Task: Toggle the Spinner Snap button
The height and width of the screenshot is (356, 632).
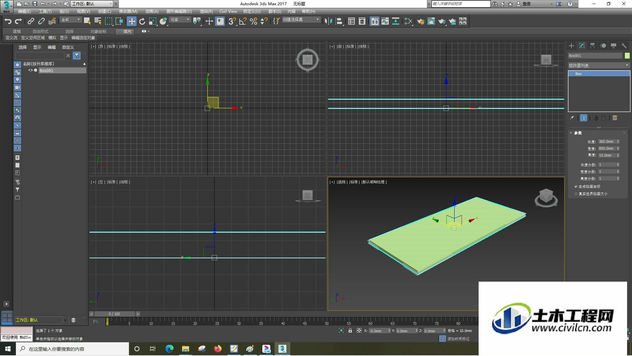Action: [264, 21]
